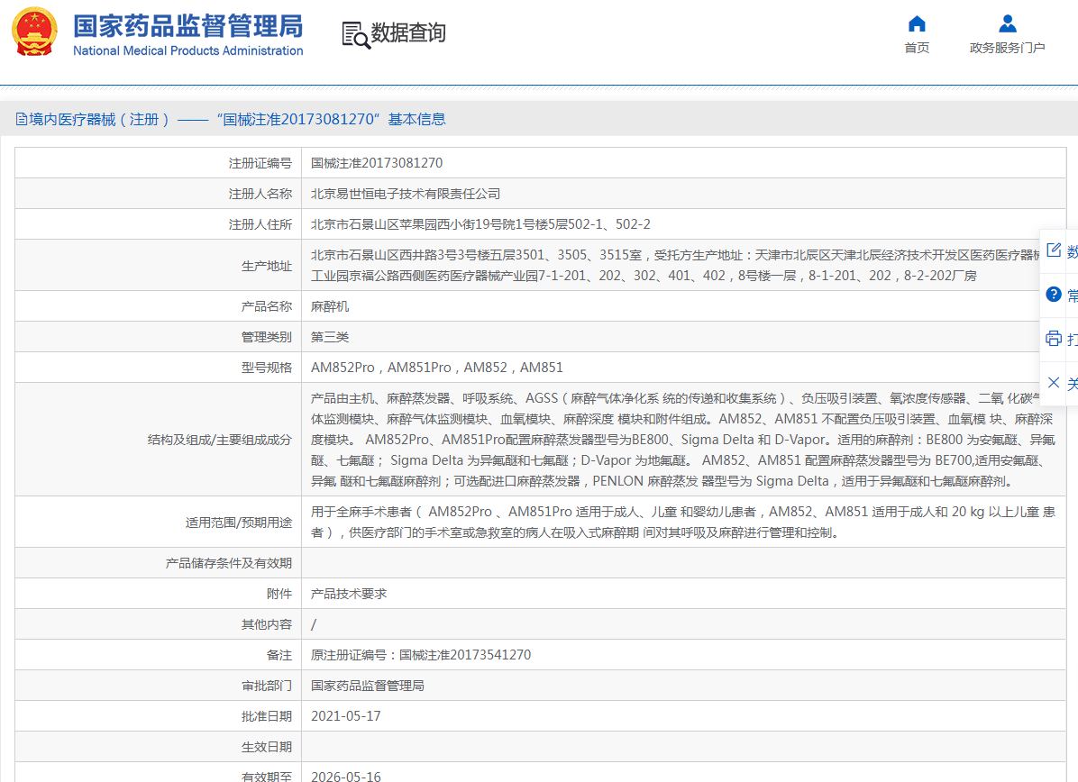The width and height of the screenshot is (1078, 782).
Task: Click 产品技术要求 attachment entry
Action: (349, 594)
